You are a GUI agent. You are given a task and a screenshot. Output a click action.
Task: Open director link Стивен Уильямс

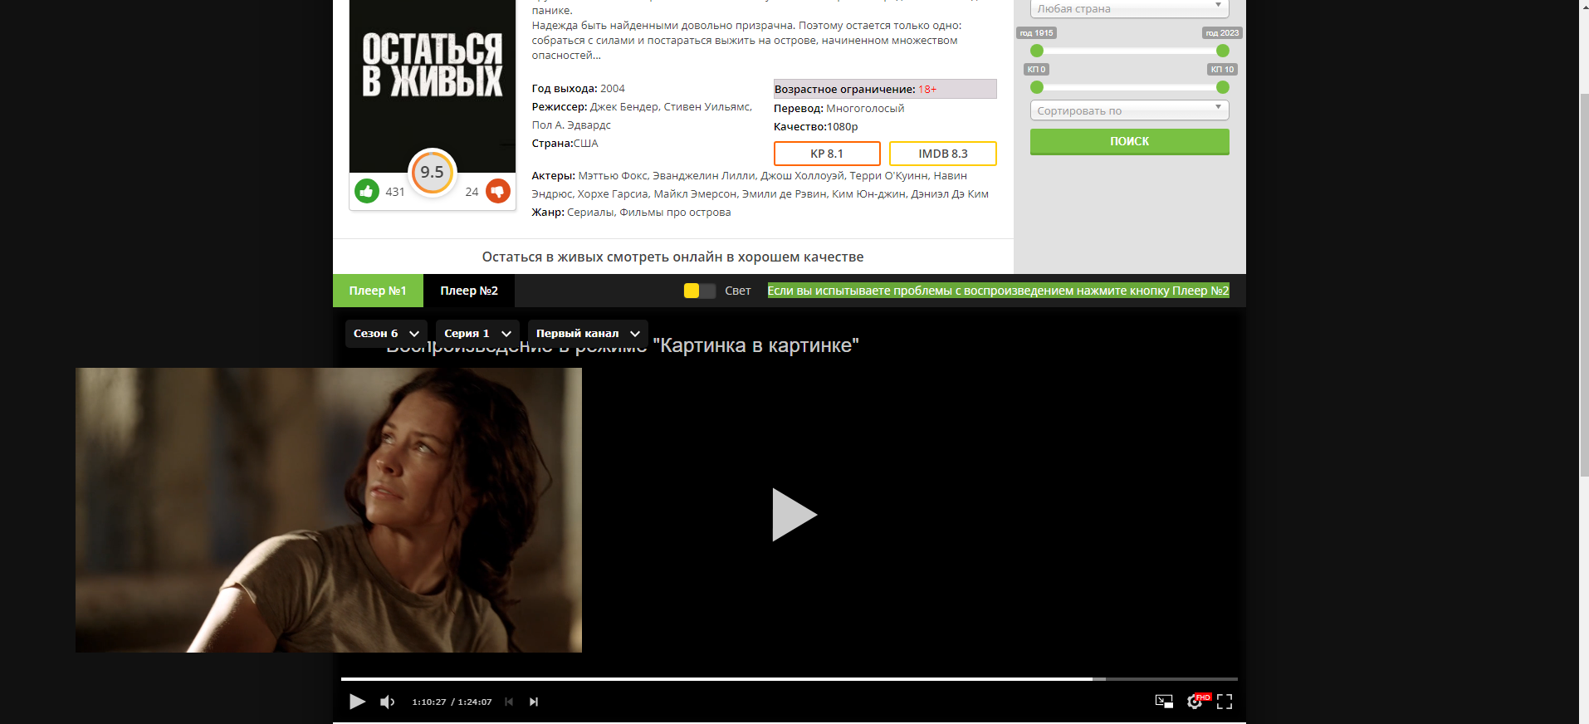pyautogui.click(x=706, y=107)
